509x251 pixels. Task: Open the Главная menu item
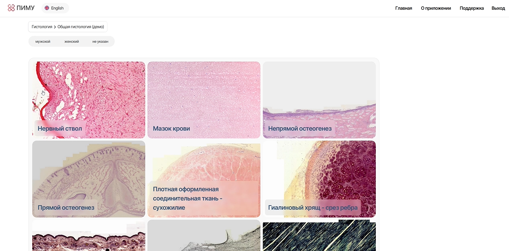pos(403,8)
